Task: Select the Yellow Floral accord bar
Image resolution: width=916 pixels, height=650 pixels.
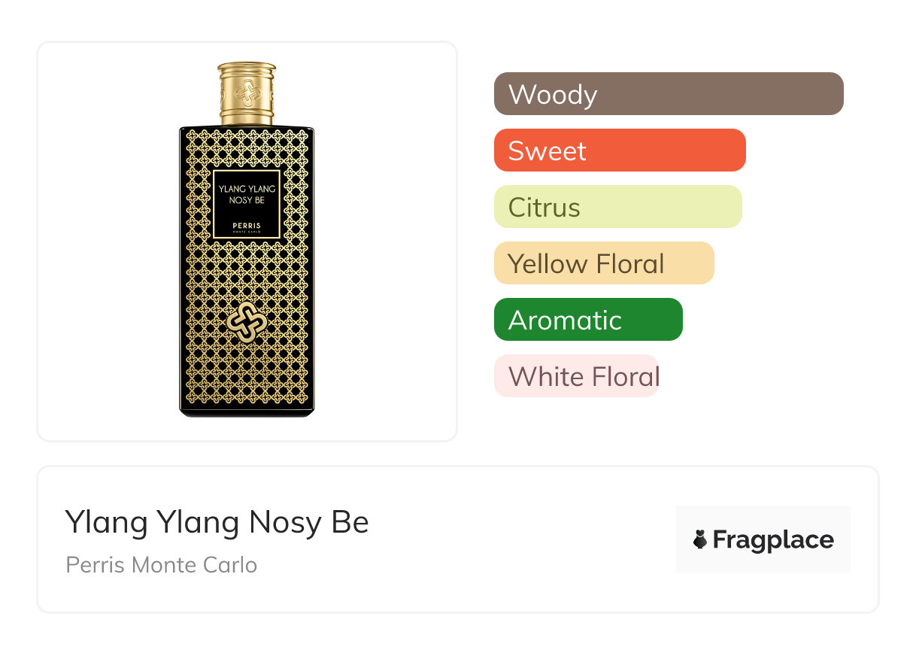Action: [603, 263]
